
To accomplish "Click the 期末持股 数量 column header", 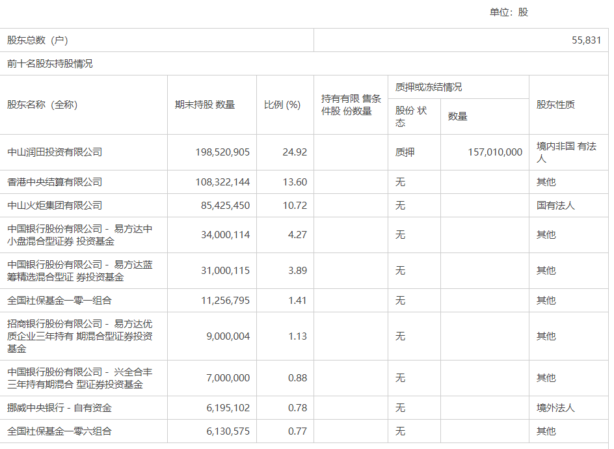I will (204, 105).
